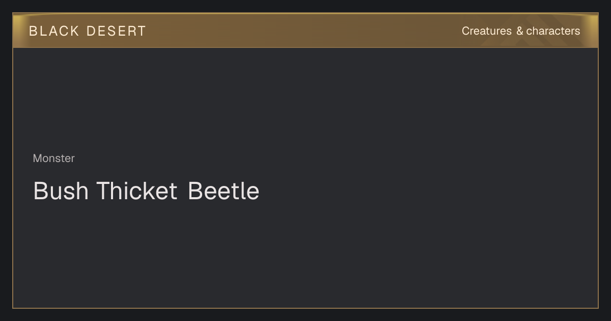Click the golden header banner center
The height and width of the screenshot is (321, 611).
[x=305, y=31]
